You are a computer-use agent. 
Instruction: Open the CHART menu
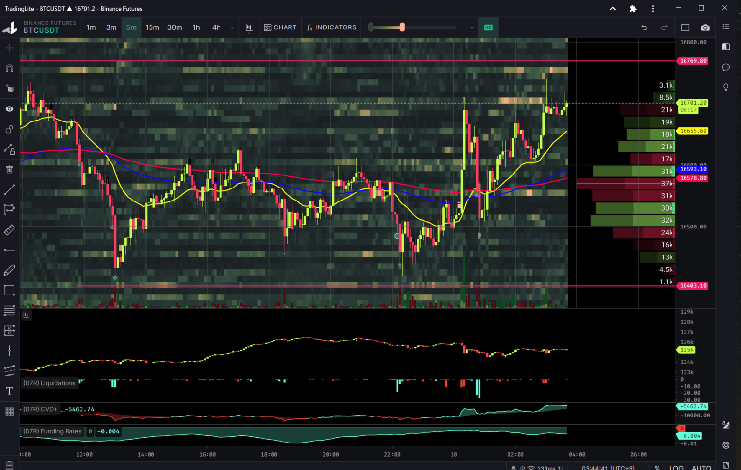[x=280, y=27]
